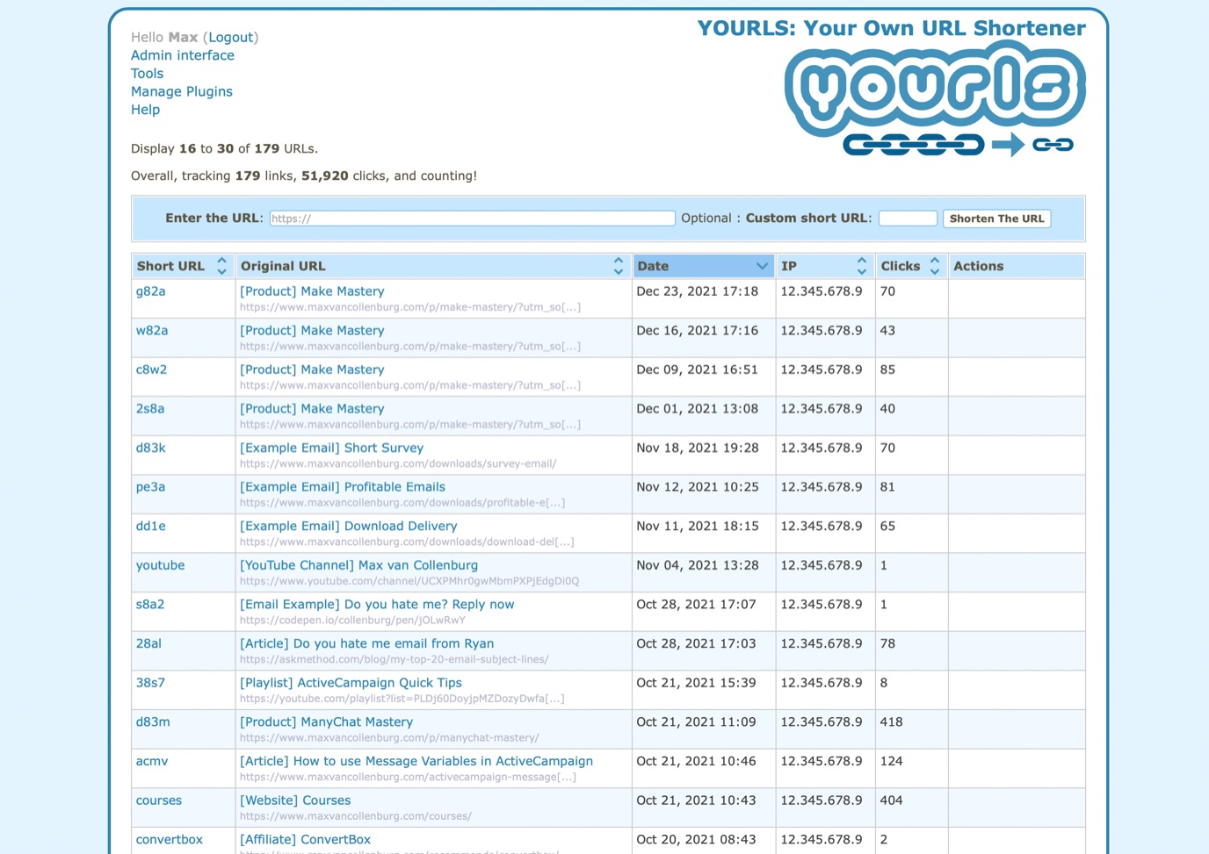Open [Affiliate] ConvertBox link
Screen dimensions: 1209x854
[305, 840]
